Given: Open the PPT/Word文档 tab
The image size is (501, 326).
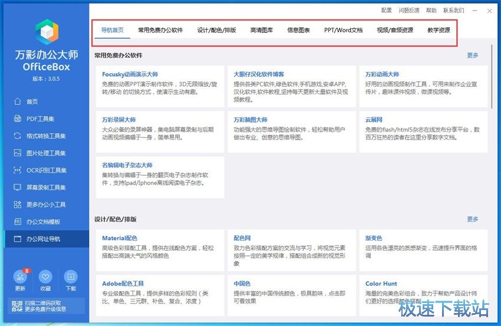Looking at the screenshot, I should coord(344,30).
